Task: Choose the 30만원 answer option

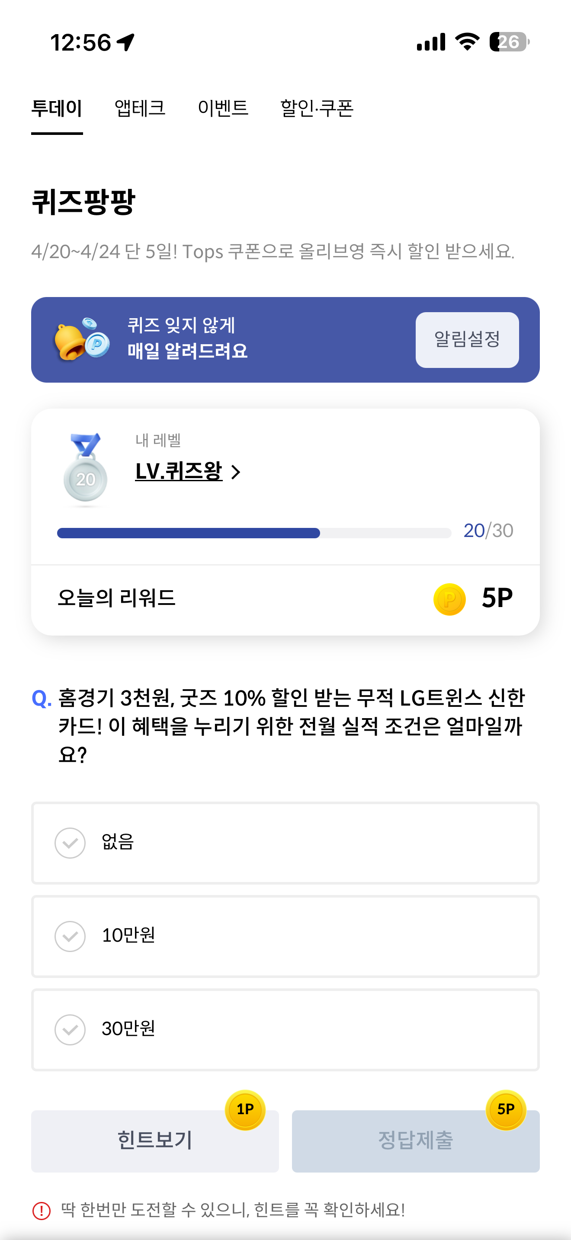Action: [285, 1029]
